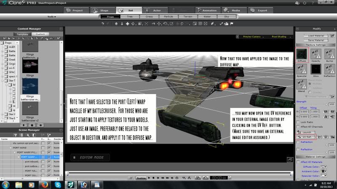Adjust the Strength slider handle
The height and width of the screenshot is (189, 337).
326,104
